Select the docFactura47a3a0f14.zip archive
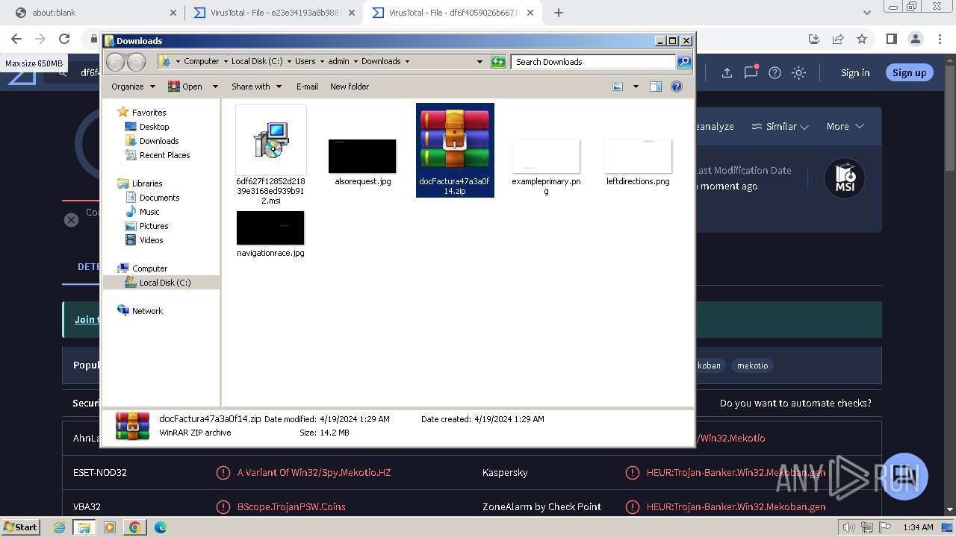The height and width of the screenshot is (537, 956). tap(455, 150)
